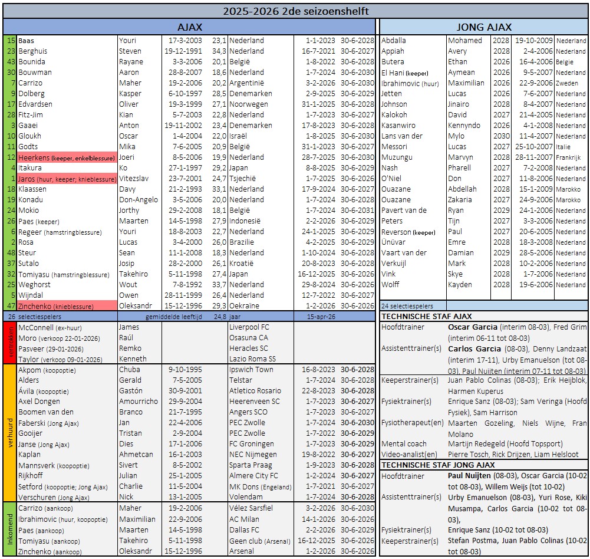Select the green "inkomend" side label
590x559 pixels.
9,529
